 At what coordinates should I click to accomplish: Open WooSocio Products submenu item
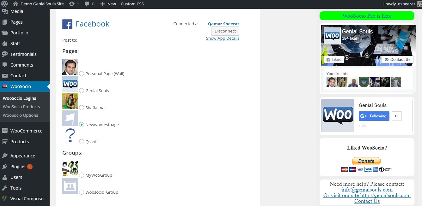(21, 107)
